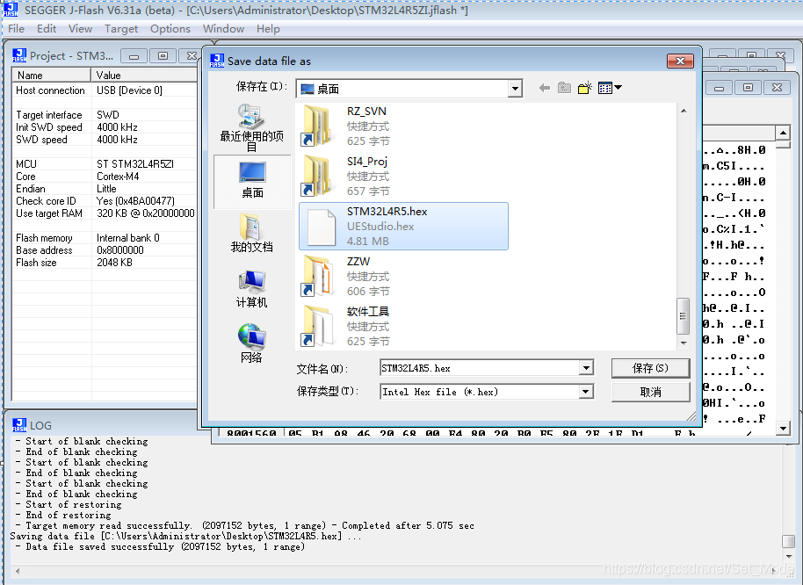The height and width of the screenshot is (585, 803).
Task: Click the SEGGER J-Flash application icon
Action: 11,9
